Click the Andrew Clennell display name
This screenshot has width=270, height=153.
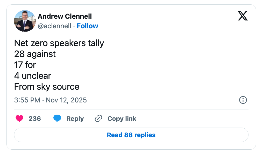coord(65,16)
